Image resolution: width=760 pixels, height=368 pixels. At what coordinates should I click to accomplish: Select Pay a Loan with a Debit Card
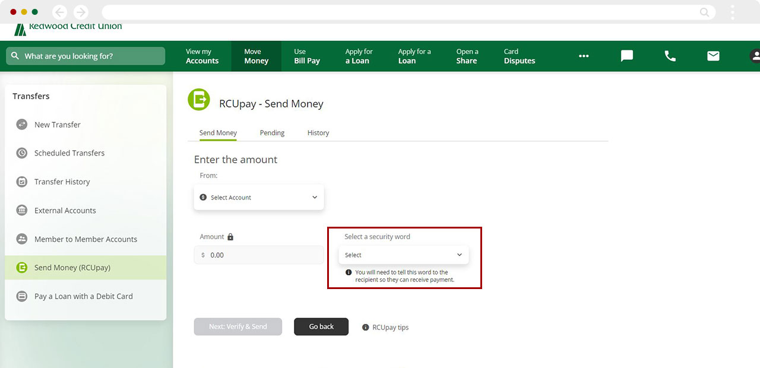(85, 296)
